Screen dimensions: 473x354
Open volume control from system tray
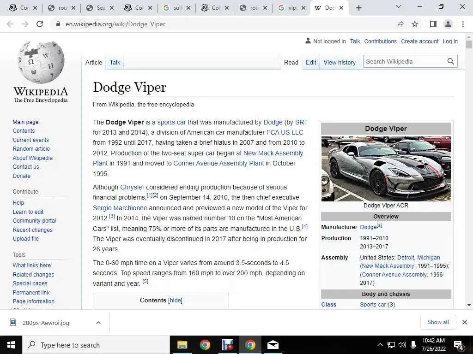(x=402, y=345)
